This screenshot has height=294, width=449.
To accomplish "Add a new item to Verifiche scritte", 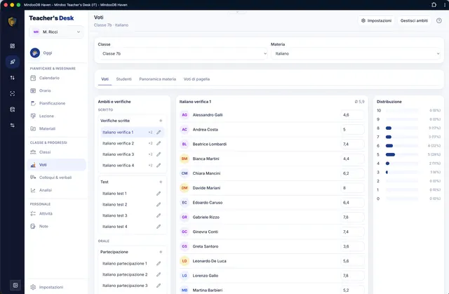I will click(161, 121).
